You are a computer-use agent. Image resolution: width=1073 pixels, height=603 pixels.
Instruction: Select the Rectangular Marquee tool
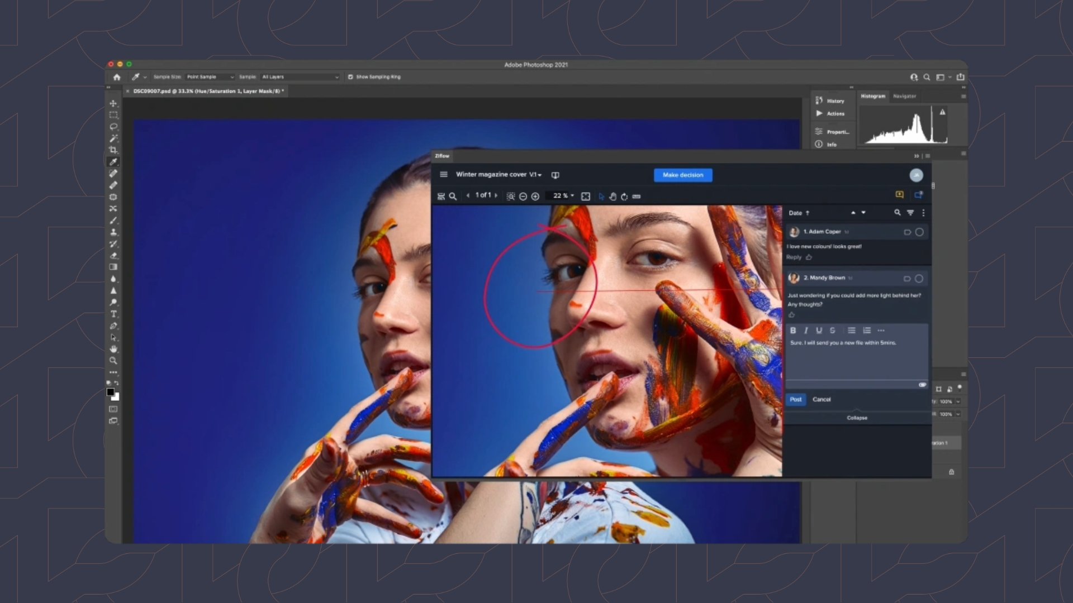click(x=113, y=115)
